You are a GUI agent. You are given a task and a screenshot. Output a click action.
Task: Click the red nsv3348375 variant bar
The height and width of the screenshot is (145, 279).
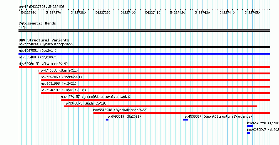pos(160,106)
